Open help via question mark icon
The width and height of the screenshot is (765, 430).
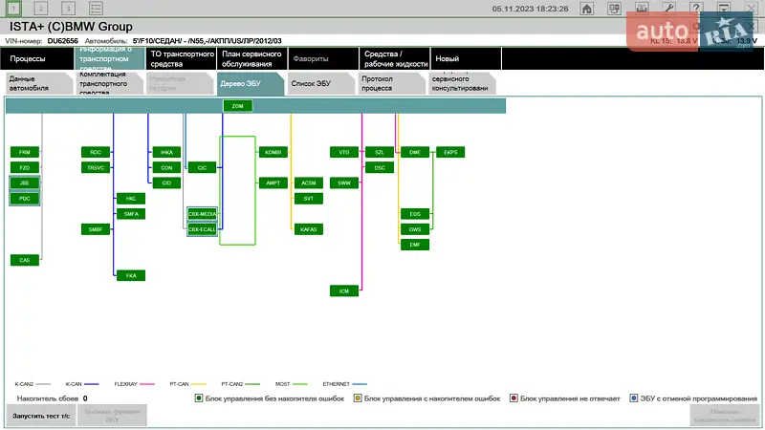click(x=696, y=8)
